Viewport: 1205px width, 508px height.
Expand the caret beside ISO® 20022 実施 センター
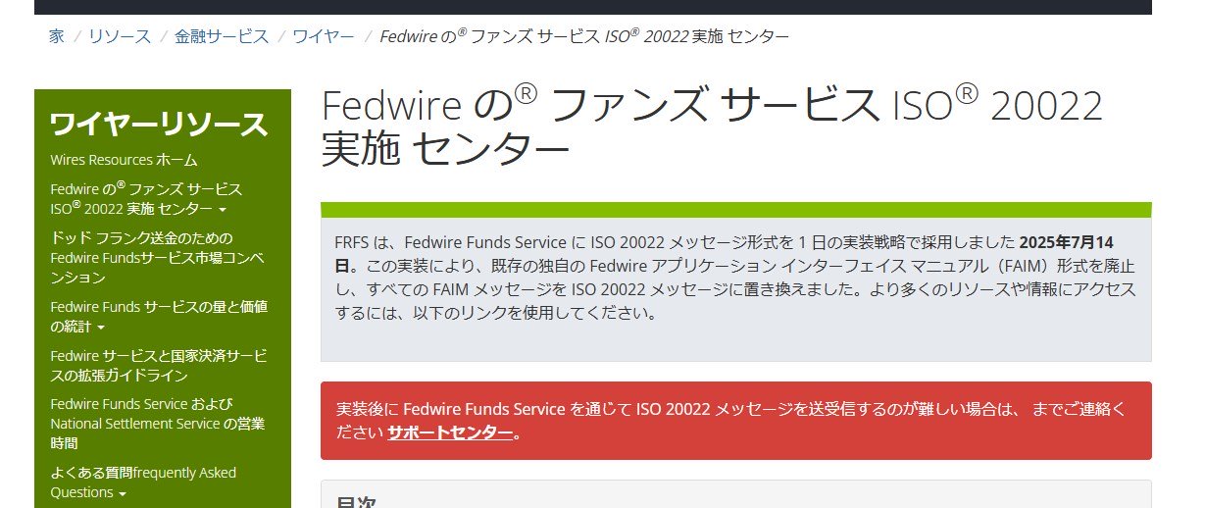pos(223,210)
